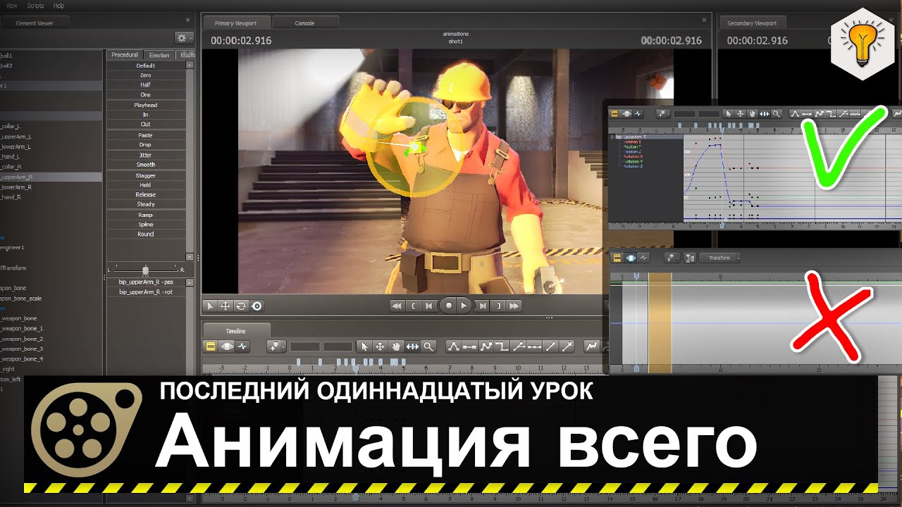902x507 pixels.
Task: Open the Scripts menu
Action: coord(35,5)
